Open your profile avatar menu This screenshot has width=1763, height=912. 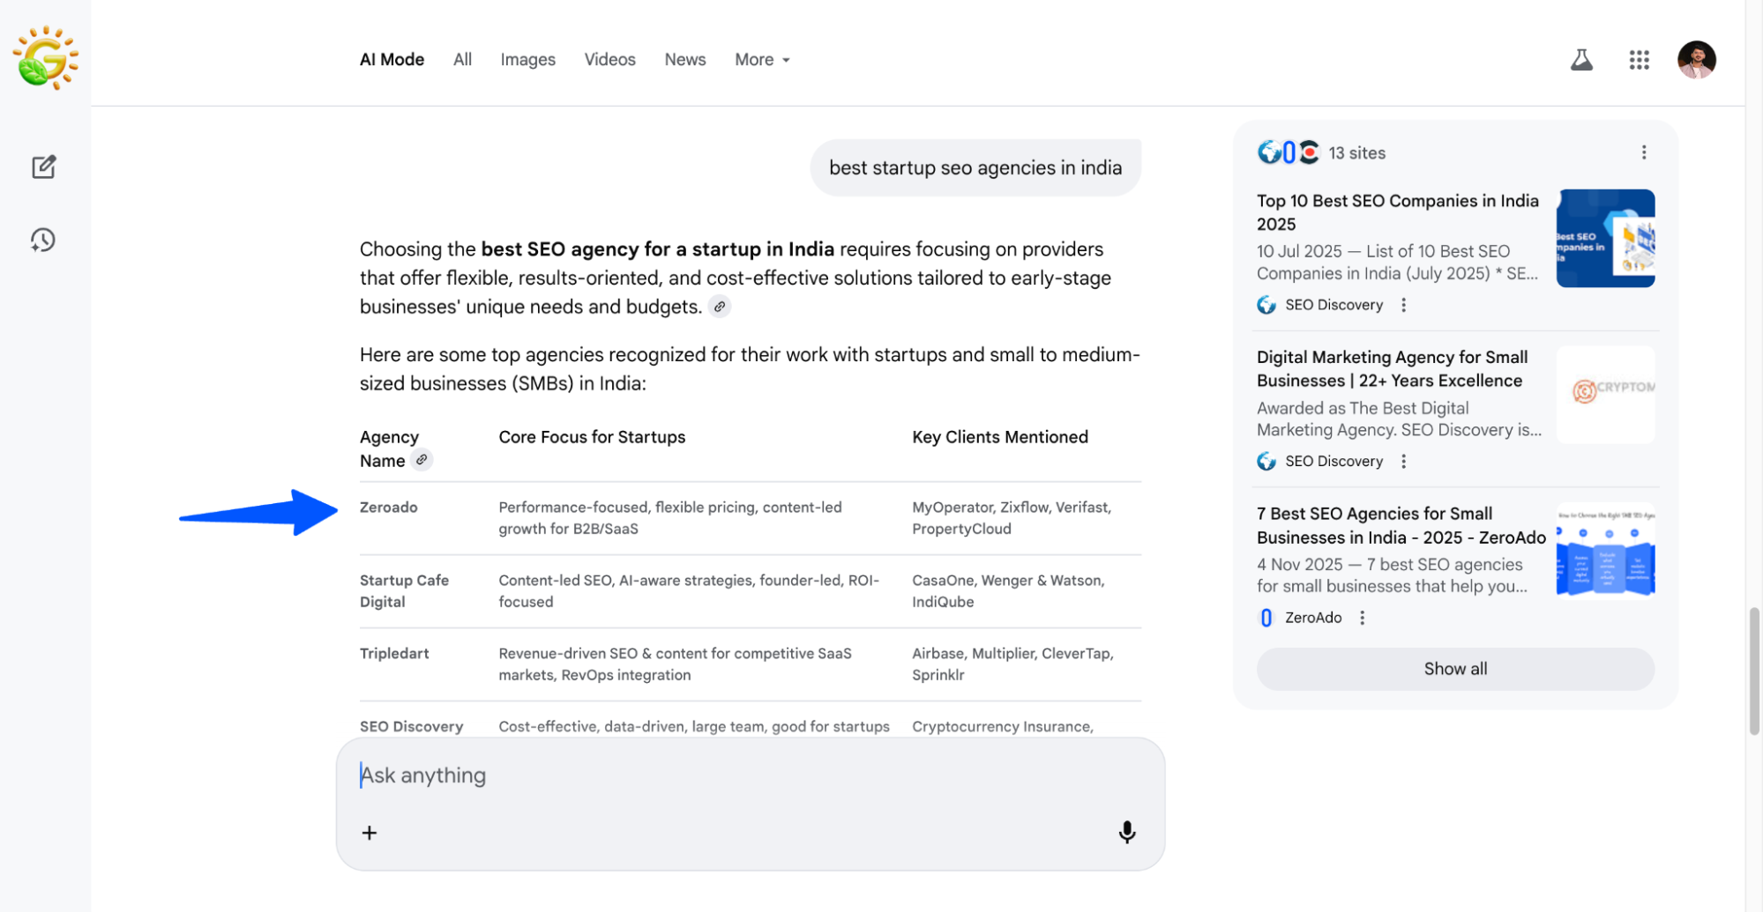click(1695, 59)
